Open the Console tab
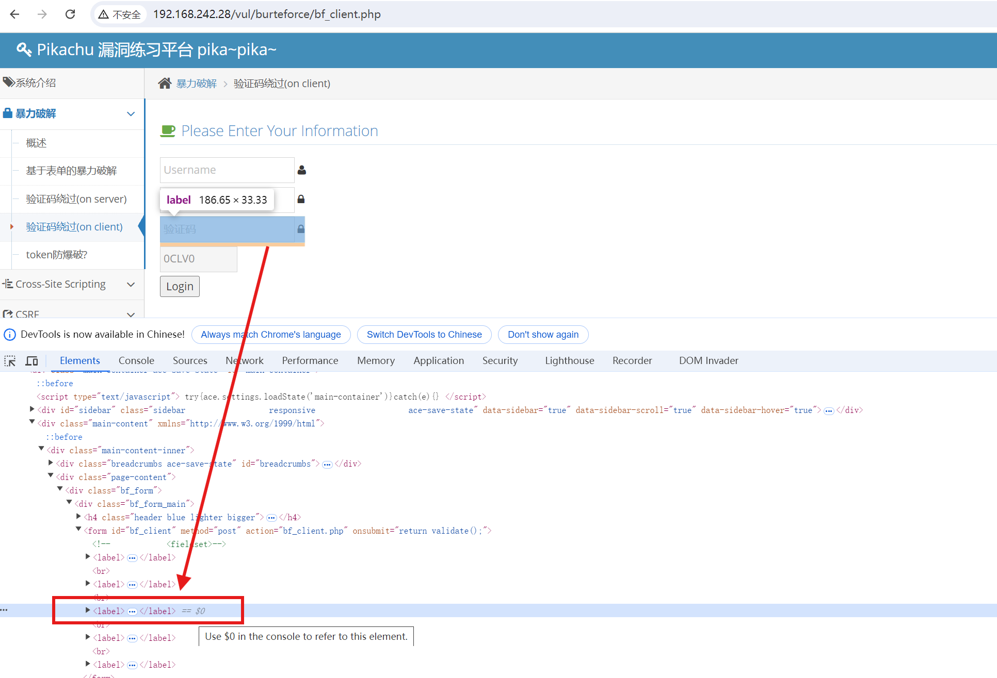 [x=136, y=360]
